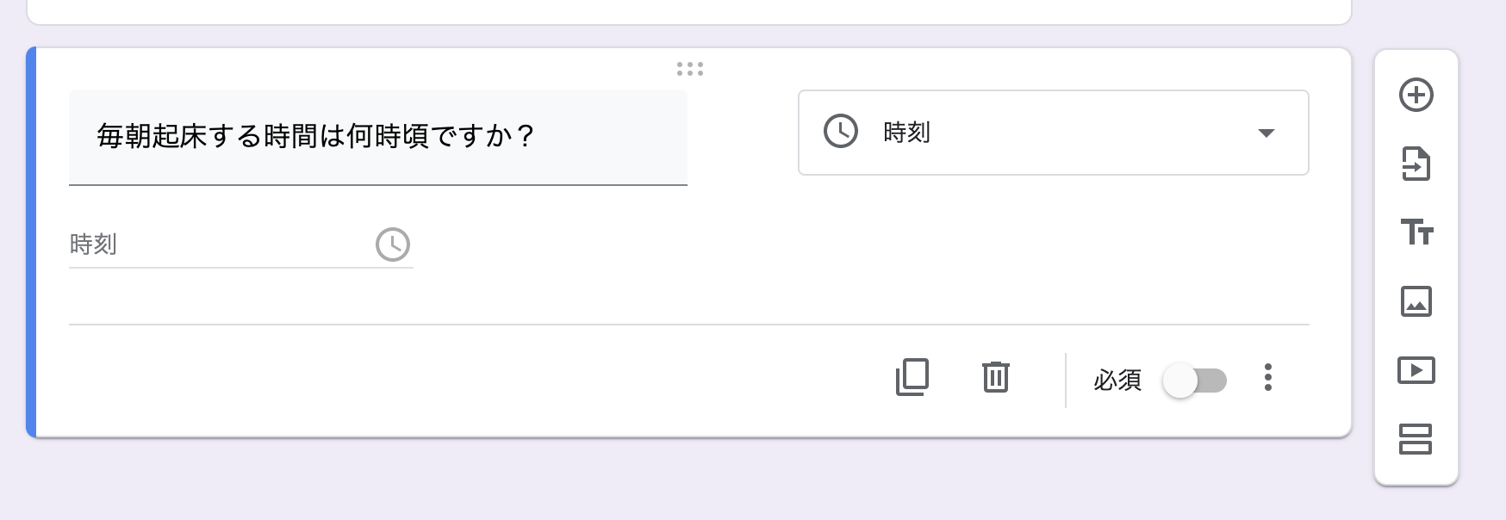Delete the question using the trash icon
This screenshot has width=1506, height=520.
(x=995, y=377)
